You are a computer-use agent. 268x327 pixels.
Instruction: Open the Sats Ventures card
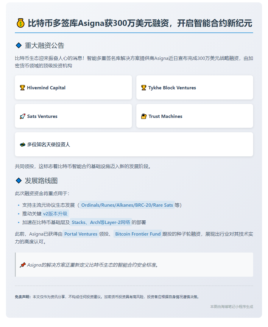click(74, 116)
